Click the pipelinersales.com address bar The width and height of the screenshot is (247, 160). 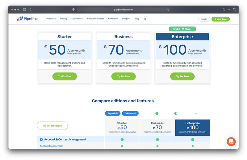(x=124, y=10)
